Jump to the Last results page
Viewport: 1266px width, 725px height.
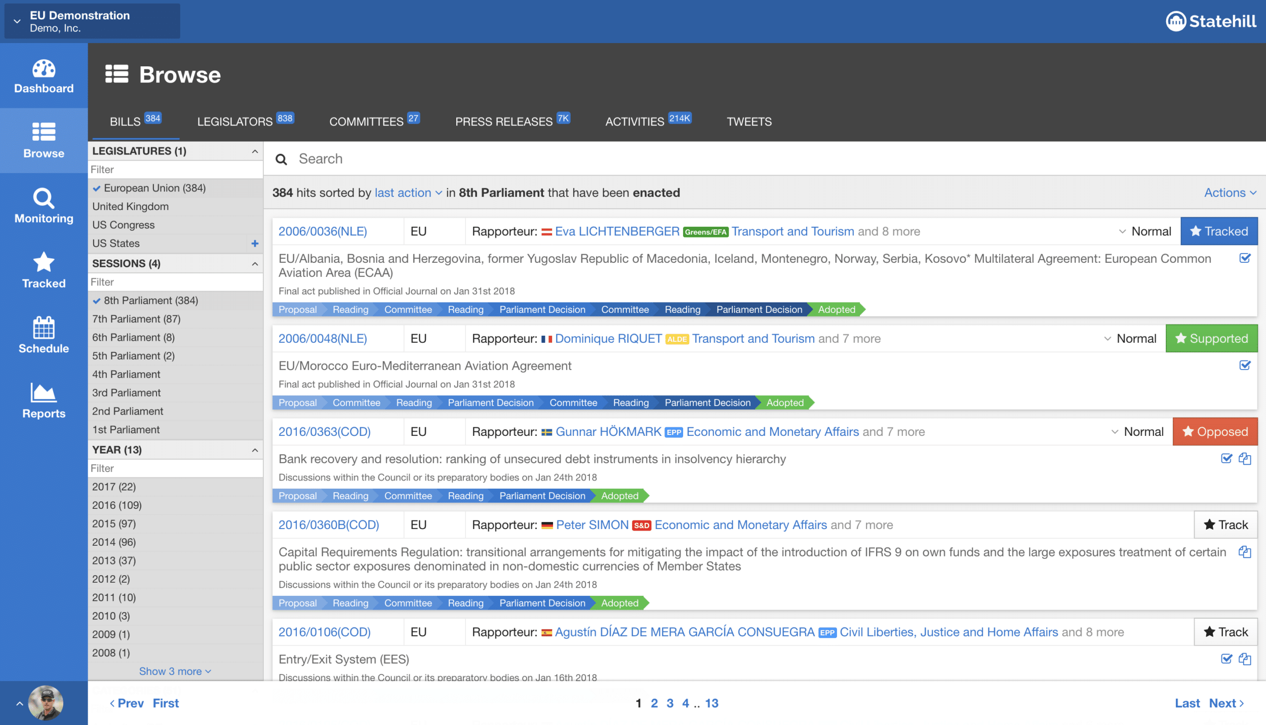(x=1188, y=703)
